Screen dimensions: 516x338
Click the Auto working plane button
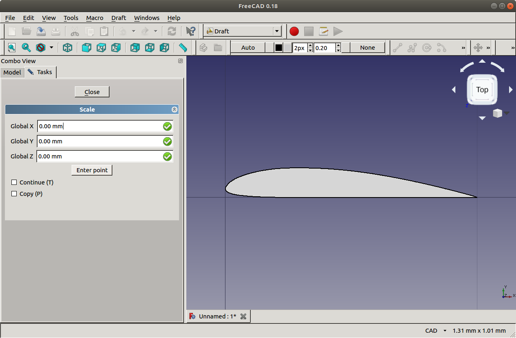(x=248, y=48)
